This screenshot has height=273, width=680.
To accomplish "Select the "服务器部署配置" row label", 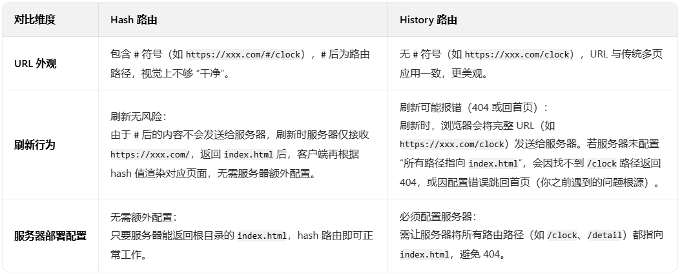I will click(x=50, y=236).
